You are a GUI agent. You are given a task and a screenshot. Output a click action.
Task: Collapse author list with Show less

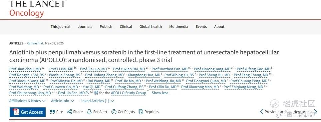click(x=160, y=93)
